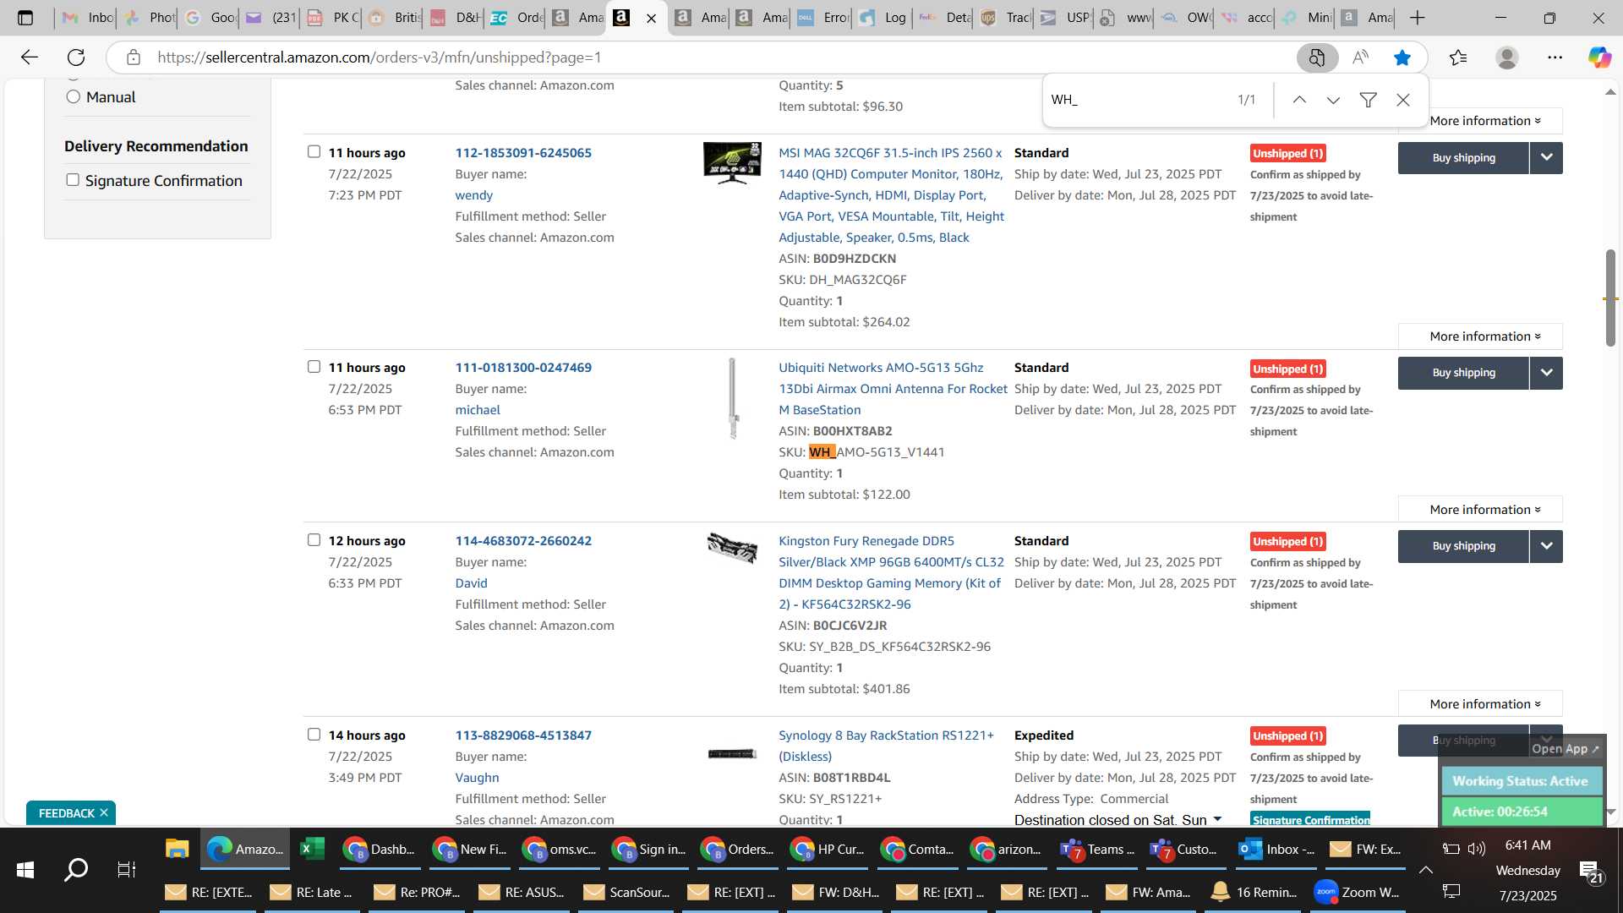Switch to the D&H browser tab
This screenshot has height=913, width=1623.
[456, 18]
